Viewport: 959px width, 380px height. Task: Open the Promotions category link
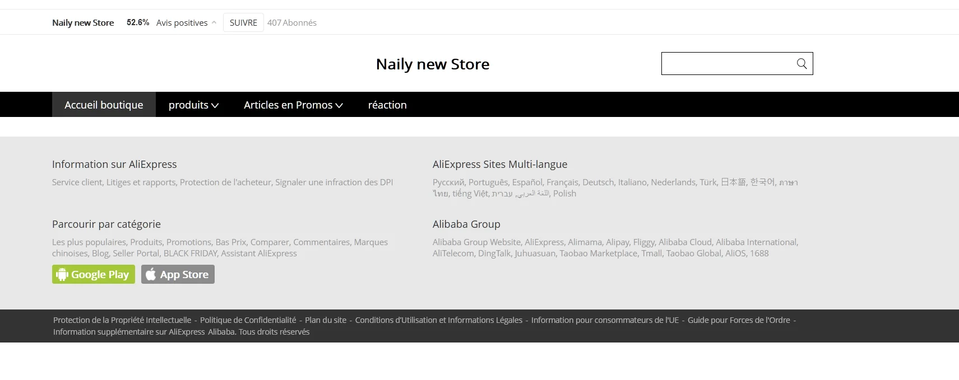(189, 242)
